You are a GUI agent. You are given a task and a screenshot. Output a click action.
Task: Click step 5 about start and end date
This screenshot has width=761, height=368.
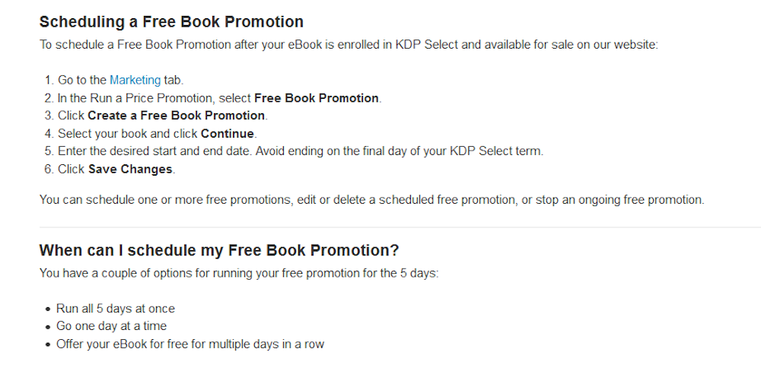tap(300, 151)
